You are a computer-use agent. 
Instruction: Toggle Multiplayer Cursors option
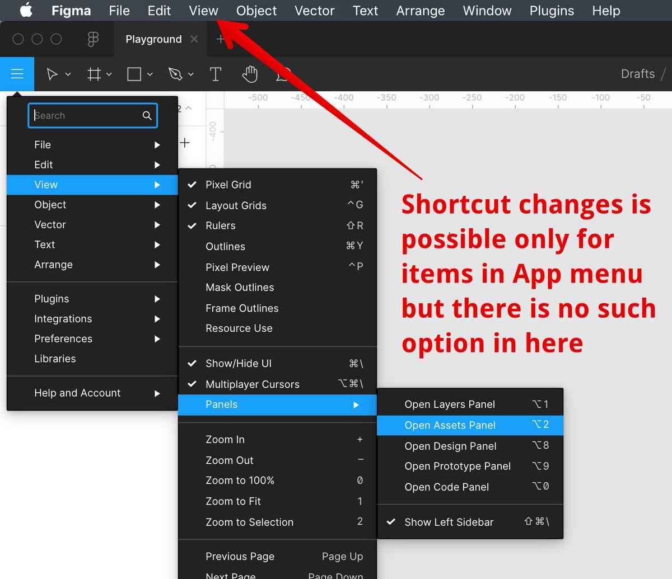(277, 384)
